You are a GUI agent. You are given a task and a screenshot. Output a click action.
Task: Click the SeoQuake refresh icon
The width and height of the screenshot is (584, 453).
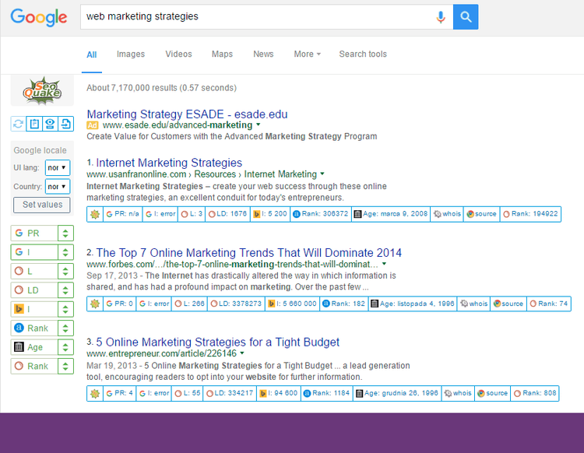pos(18,124)
